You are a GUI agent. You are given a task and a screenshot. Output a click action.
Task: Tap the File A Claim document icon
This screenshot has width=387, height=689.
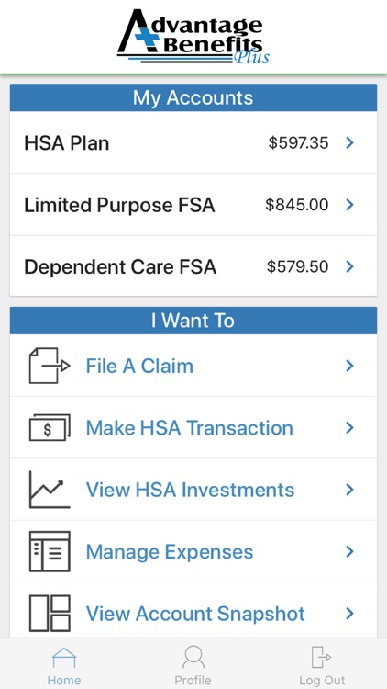50,366
